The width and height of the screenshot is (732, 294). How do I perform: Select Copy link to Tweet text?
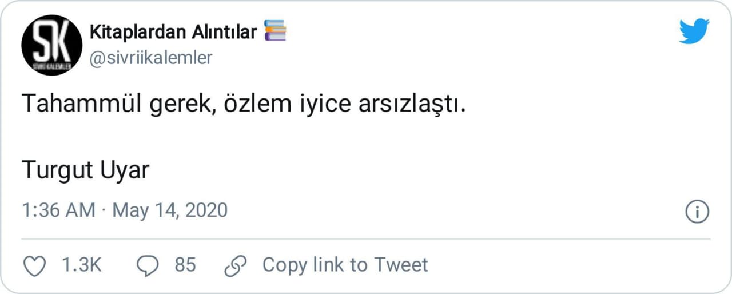345,265
